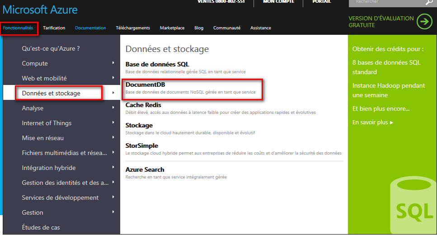Click the Données et stockage panel heading
Viewport: 437px width, 235px height.
[x=167, y=49]
